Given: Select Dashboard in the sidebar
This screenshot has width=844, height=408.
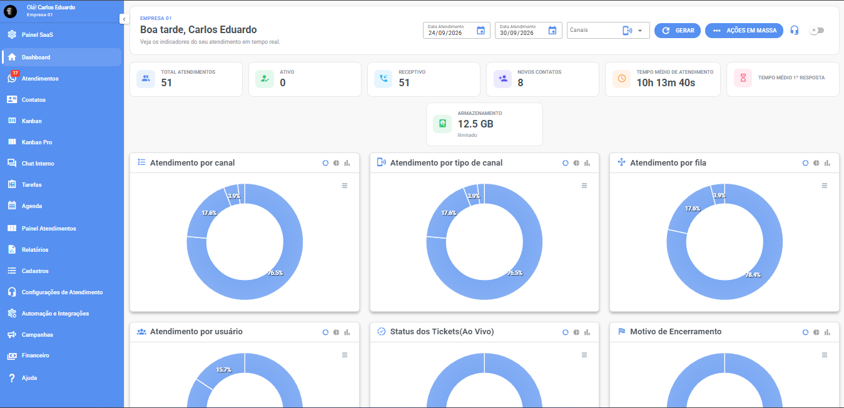Looking at the screenshot, I should (x=61, y=57).
